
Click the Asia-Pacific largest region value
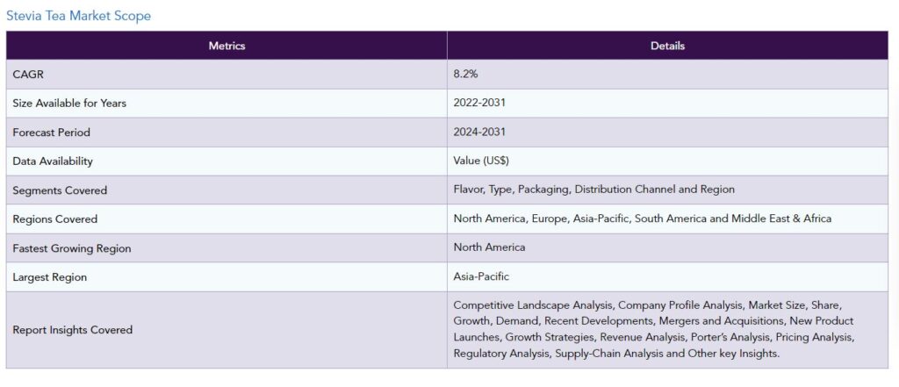point(481,276)
